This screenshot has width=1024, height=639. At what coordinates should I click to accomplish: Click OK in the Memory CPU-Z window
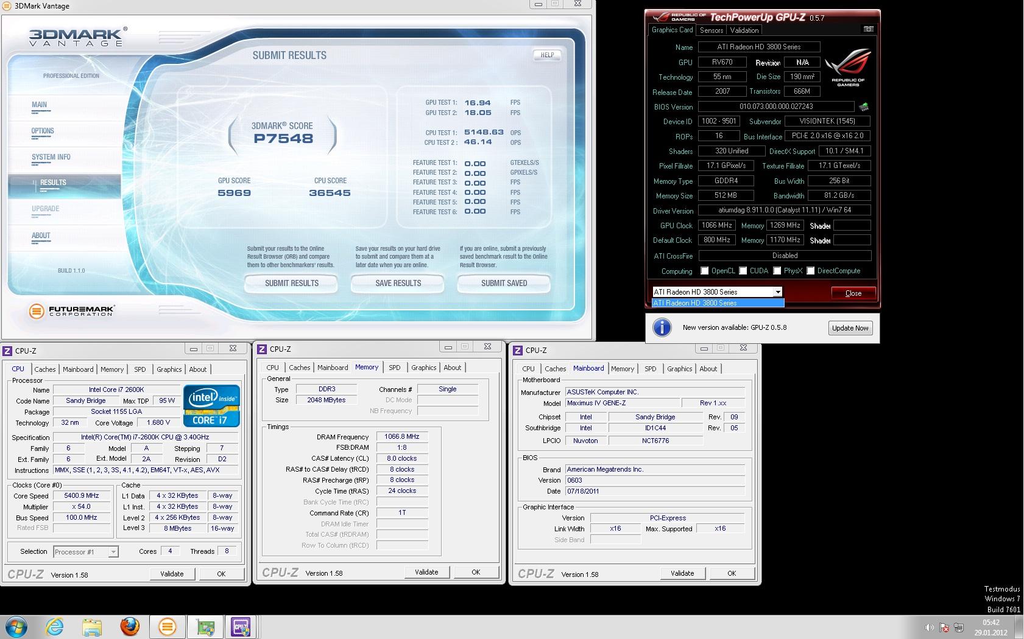(476, 572)
